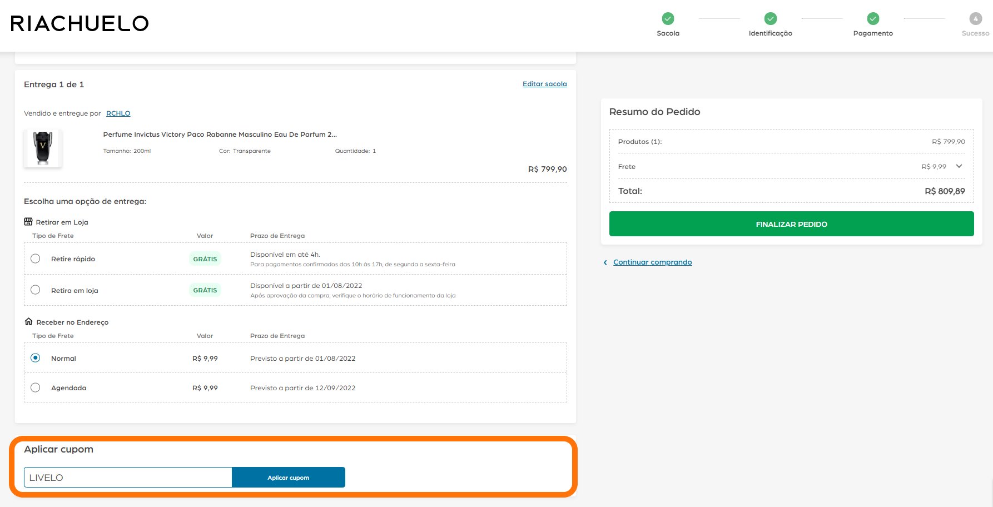Click 'Disponível em até 4h.' text
This screenshot has width=993, height=507.
pyautogui.click(x=285, y=255)
